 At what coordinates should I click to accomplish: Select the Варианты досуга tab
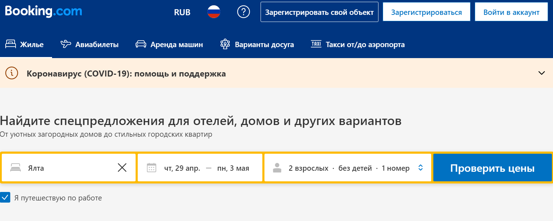257,45
